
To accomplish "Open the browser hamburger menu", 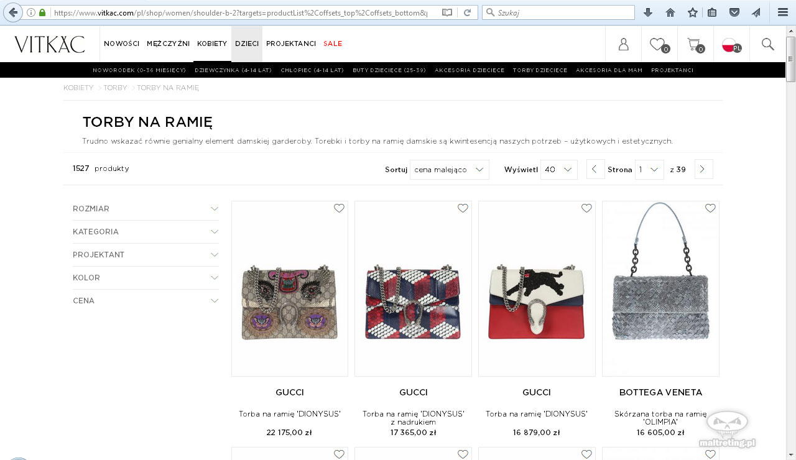I will tap(783, 12).
